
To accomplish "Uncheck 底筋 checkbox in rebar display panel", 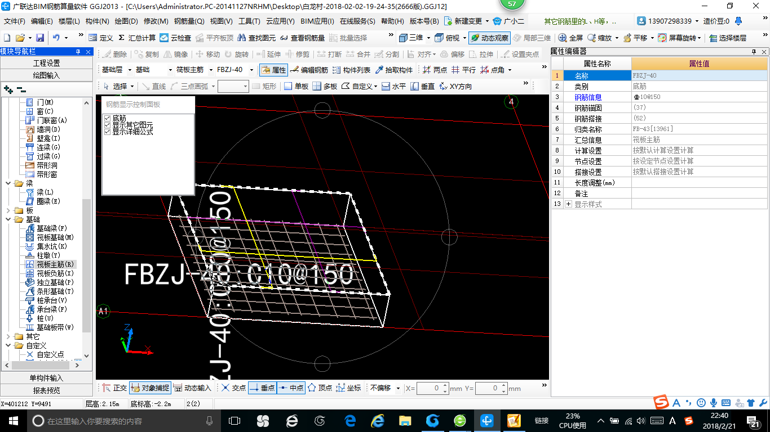I will pos(108,118).
